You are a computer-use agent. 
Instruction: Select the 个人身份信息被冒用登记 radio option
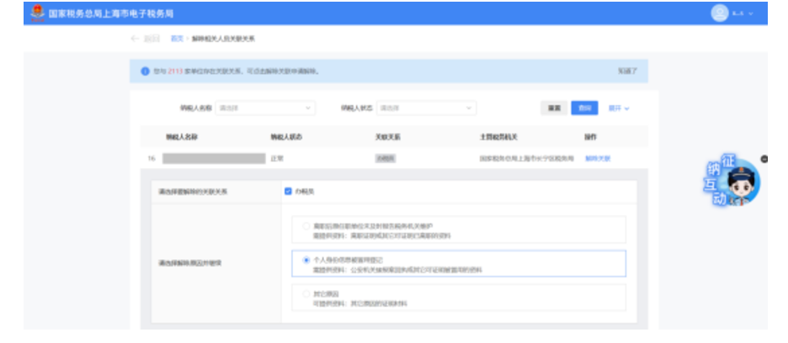point(306,260)
